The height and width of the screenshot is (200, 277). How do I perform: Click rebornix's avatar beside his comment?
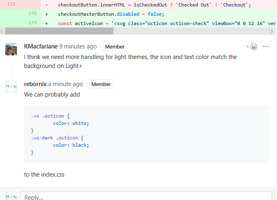pos(11,86)
